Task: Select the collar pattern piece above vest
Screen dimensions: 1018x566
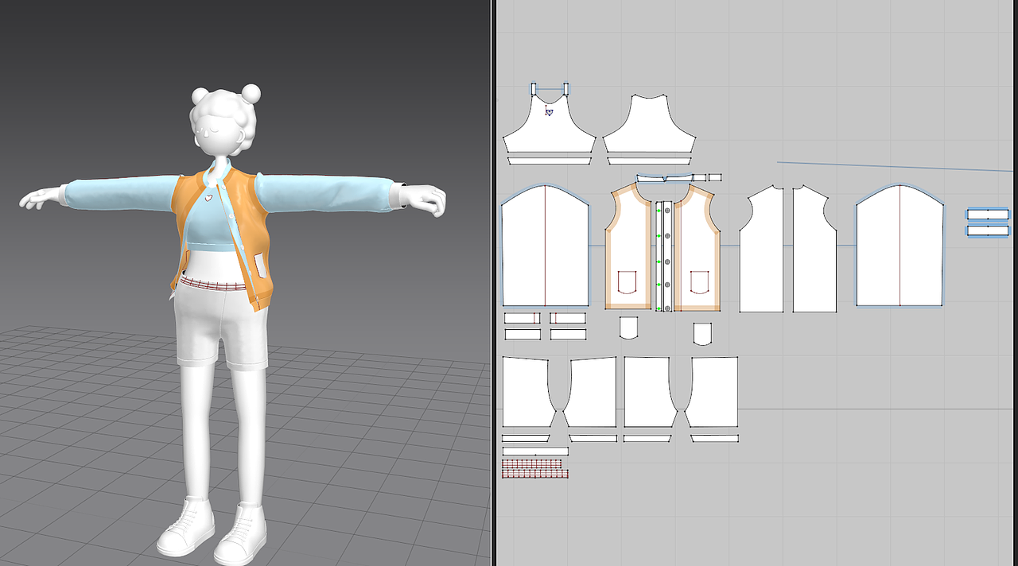Action: tap(664, 177)
